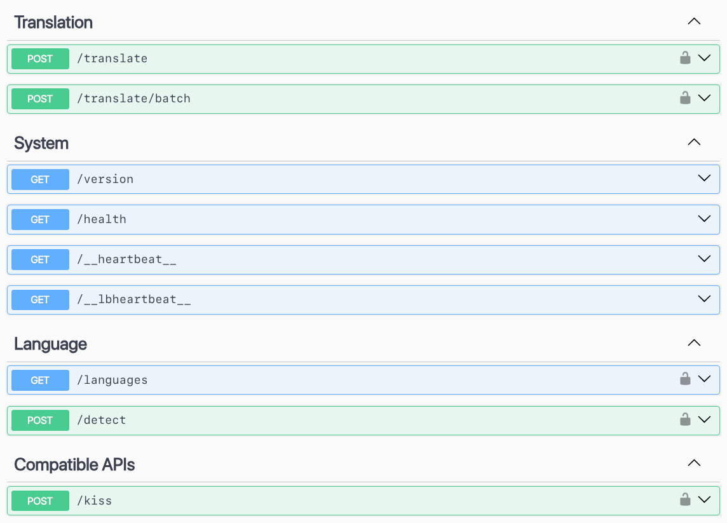Expand the /version endpoint chevron

click(x=704, y=179)
